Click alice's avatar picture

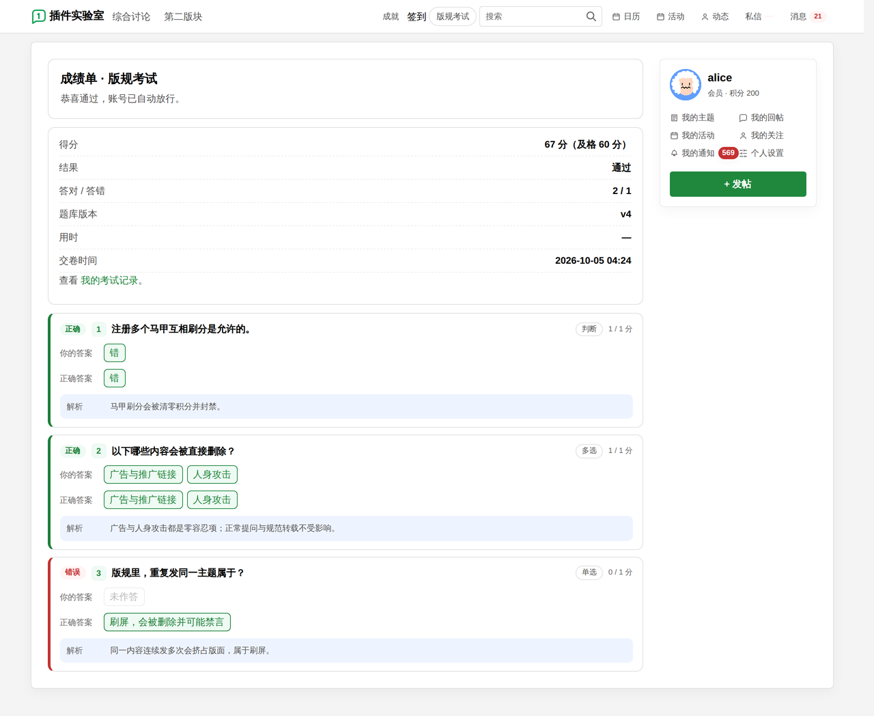(686, 85)
